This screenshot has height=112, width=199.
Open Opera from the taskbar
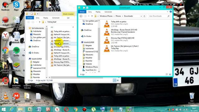pos(66,109)
